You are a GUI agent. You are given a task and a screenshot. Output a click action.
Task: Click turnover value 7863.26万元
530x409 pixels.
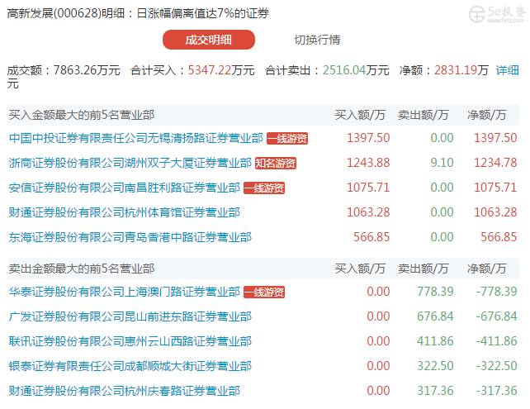click(87, 70)
